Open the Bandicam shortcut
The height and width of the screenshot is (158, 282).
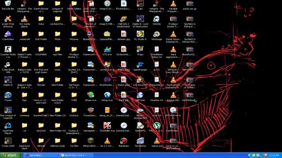point(123,140)
